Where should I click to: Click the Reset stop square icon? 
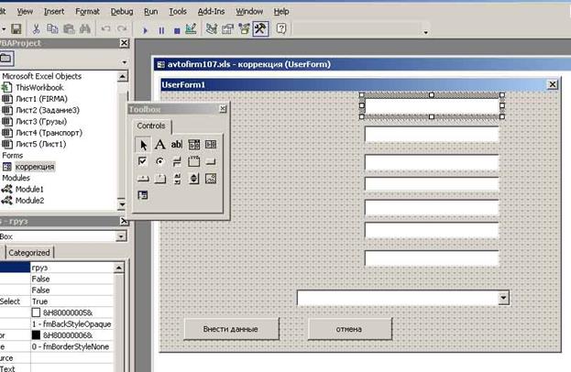coord(177,30)
